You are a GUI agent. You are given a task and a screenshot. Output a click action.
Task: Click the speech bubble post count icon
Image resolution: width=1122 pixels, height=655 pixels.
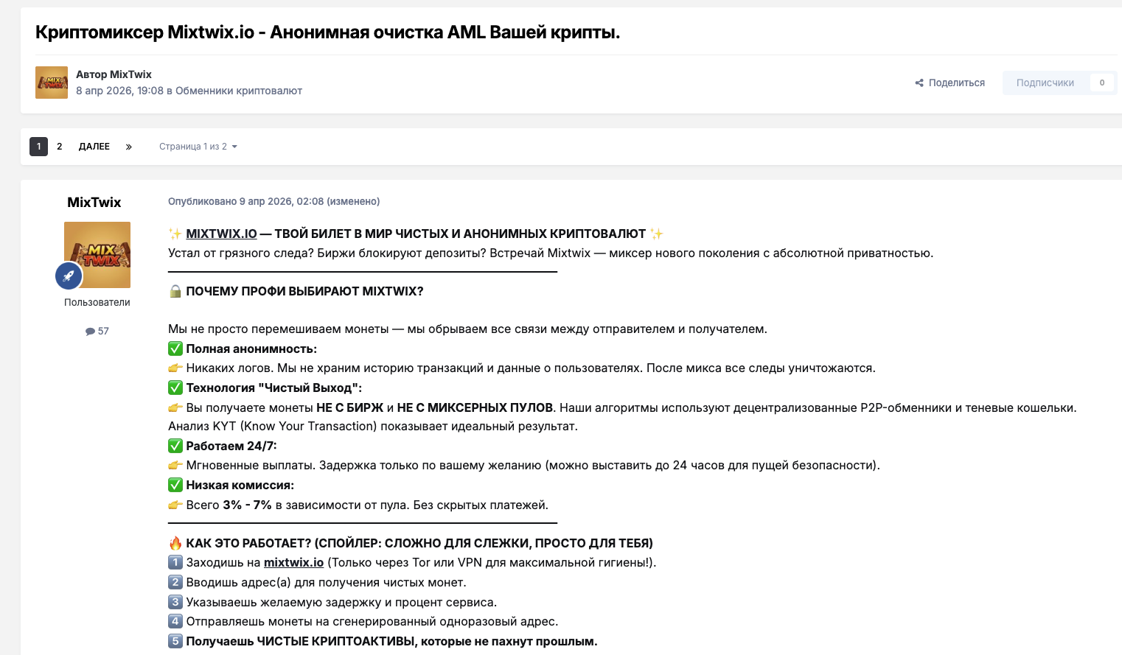tap(90, 332)
